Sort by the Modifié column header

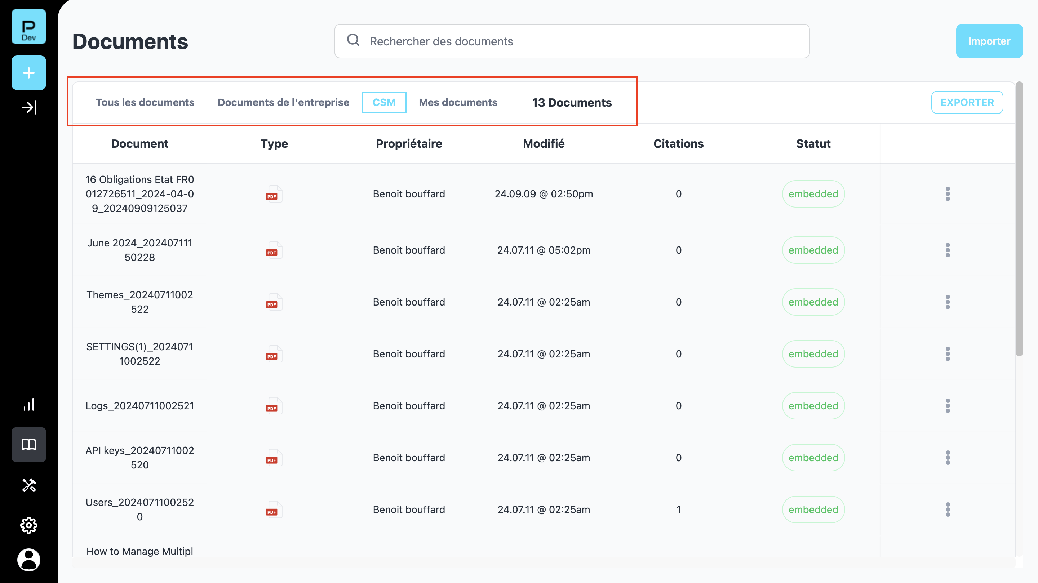[x=544, y=143]
